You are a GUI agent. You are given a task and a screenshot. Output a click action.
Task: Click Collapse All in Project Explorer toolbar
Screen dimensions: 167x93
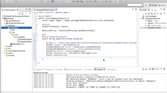point(19,13)
